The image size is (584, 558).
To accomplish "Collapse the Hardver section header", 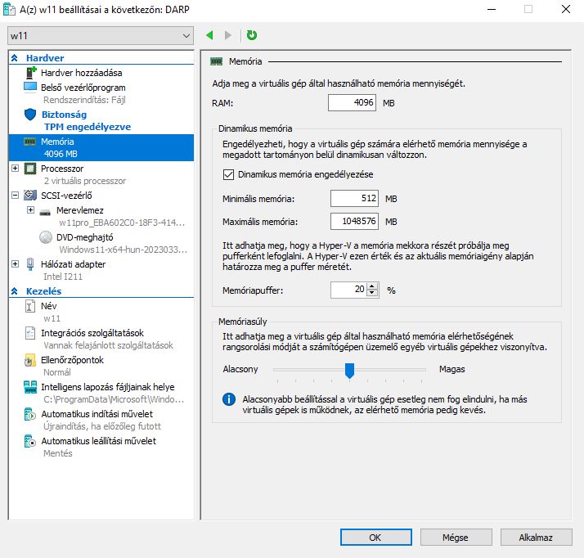I will [15, 58].
